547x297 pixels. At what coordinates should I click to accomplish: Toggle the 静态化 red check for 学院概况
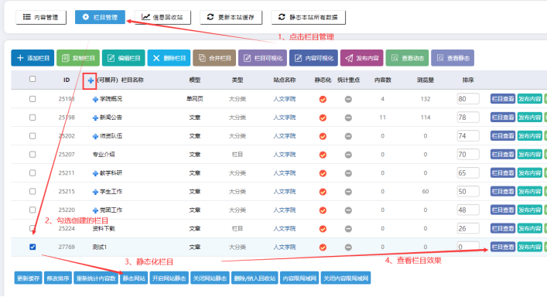tap(323, 99)
